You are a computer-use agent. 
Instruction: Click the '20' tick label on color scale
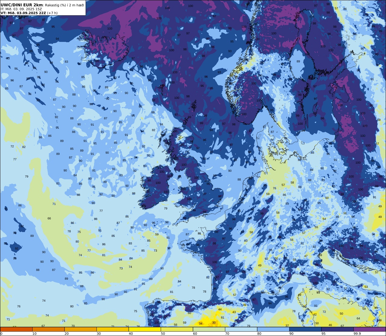pyautogui.click(x=66, y=334)
